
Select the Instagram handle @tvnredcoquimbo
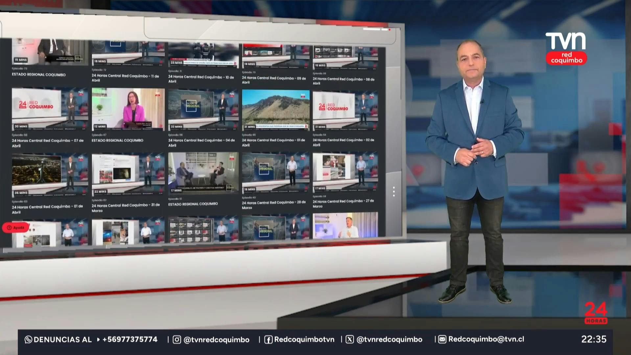216,340
